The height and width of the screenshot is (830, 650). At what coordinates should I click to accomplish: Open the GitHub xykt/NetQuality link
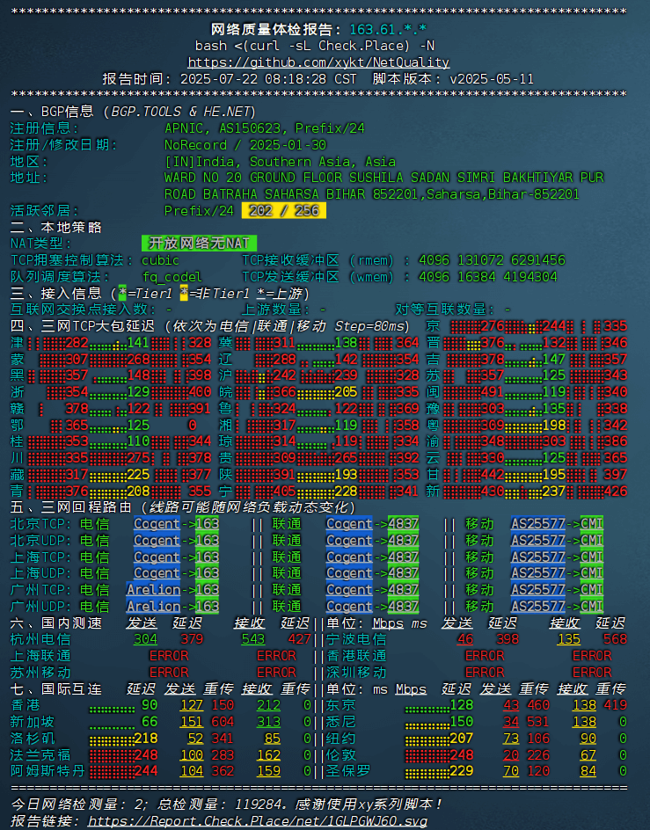click(x=318, y=62)
